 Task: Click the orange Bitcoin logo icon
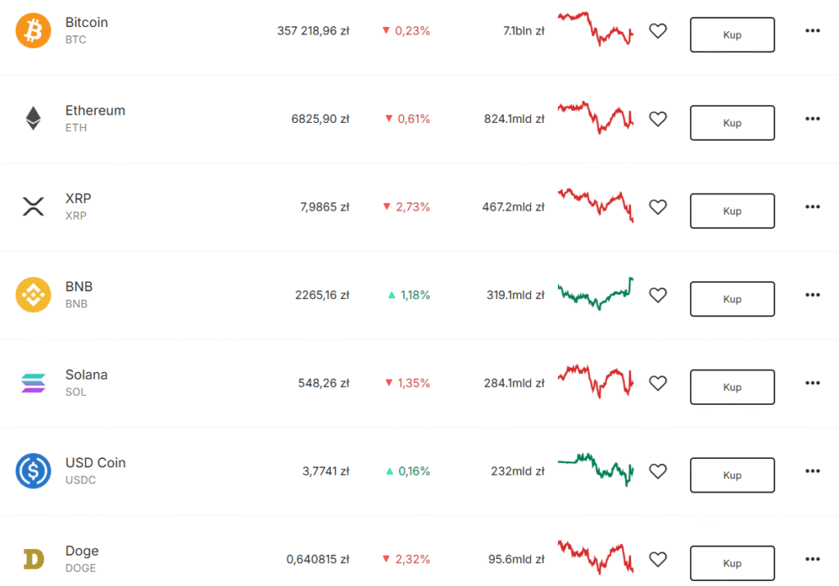tap(33, 30)
